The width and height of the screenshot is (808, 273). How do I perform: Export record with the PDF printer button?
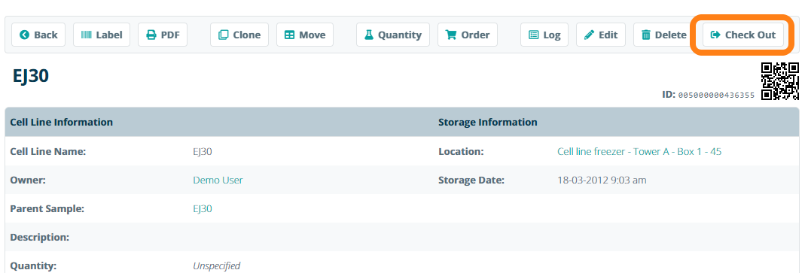163,35
